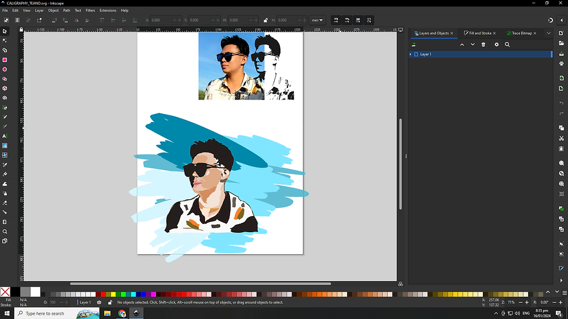Expand Layer 1 tree arrow
The image size is (568, 319).
pos(410,54)
